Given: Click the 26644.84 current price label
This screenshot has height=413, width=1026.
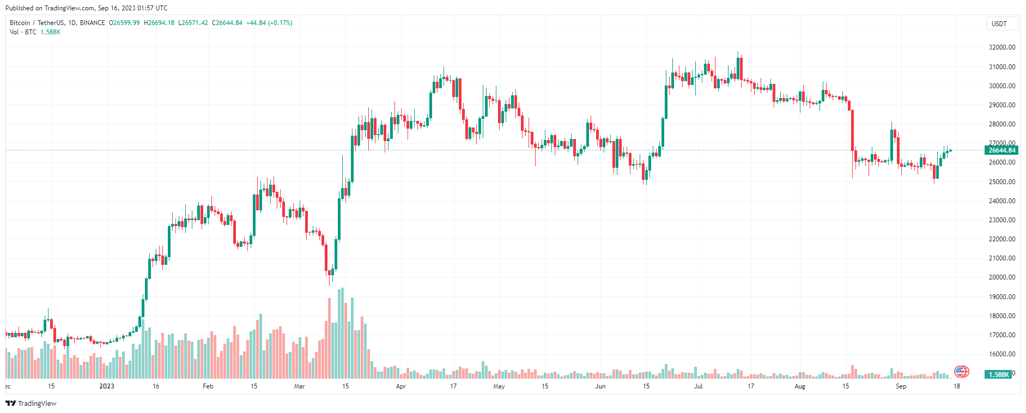Looking at the screenshot, I should pos(1001,150).
